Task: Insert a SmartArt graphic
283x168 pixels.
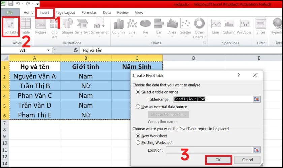Action: [82, 27]
